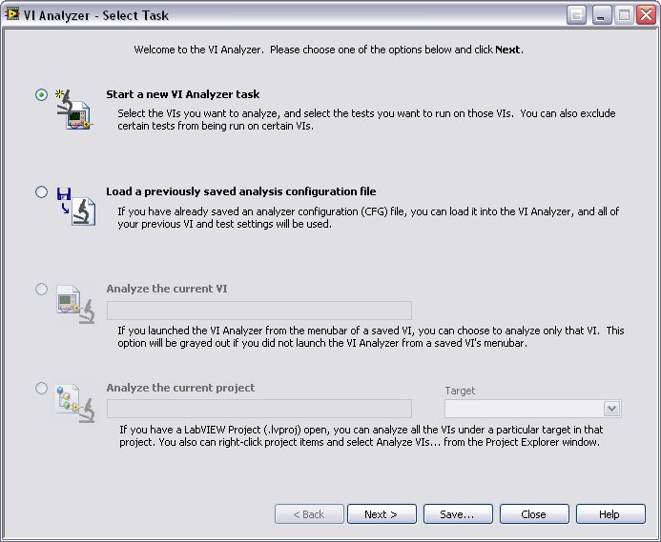The image size is (661, 542).
Task: Click the Next > button
Action: pos(382,514)
